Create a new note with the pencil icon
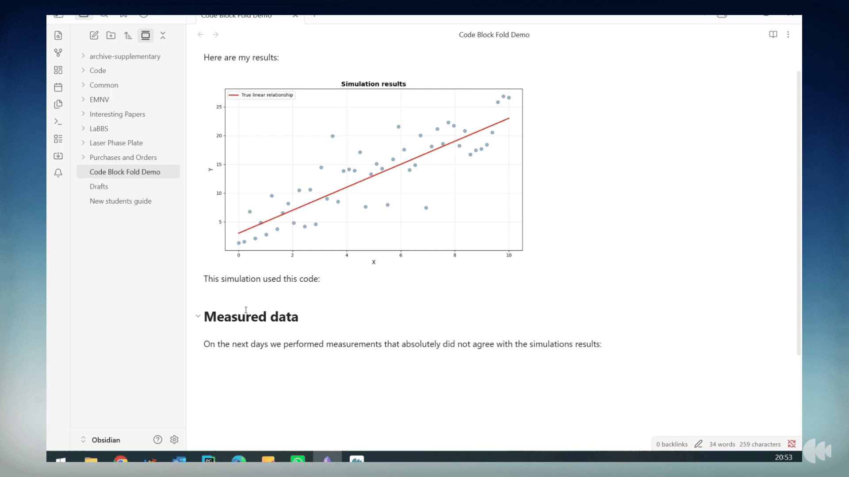The image size is (849, 477). click(94, 35)
